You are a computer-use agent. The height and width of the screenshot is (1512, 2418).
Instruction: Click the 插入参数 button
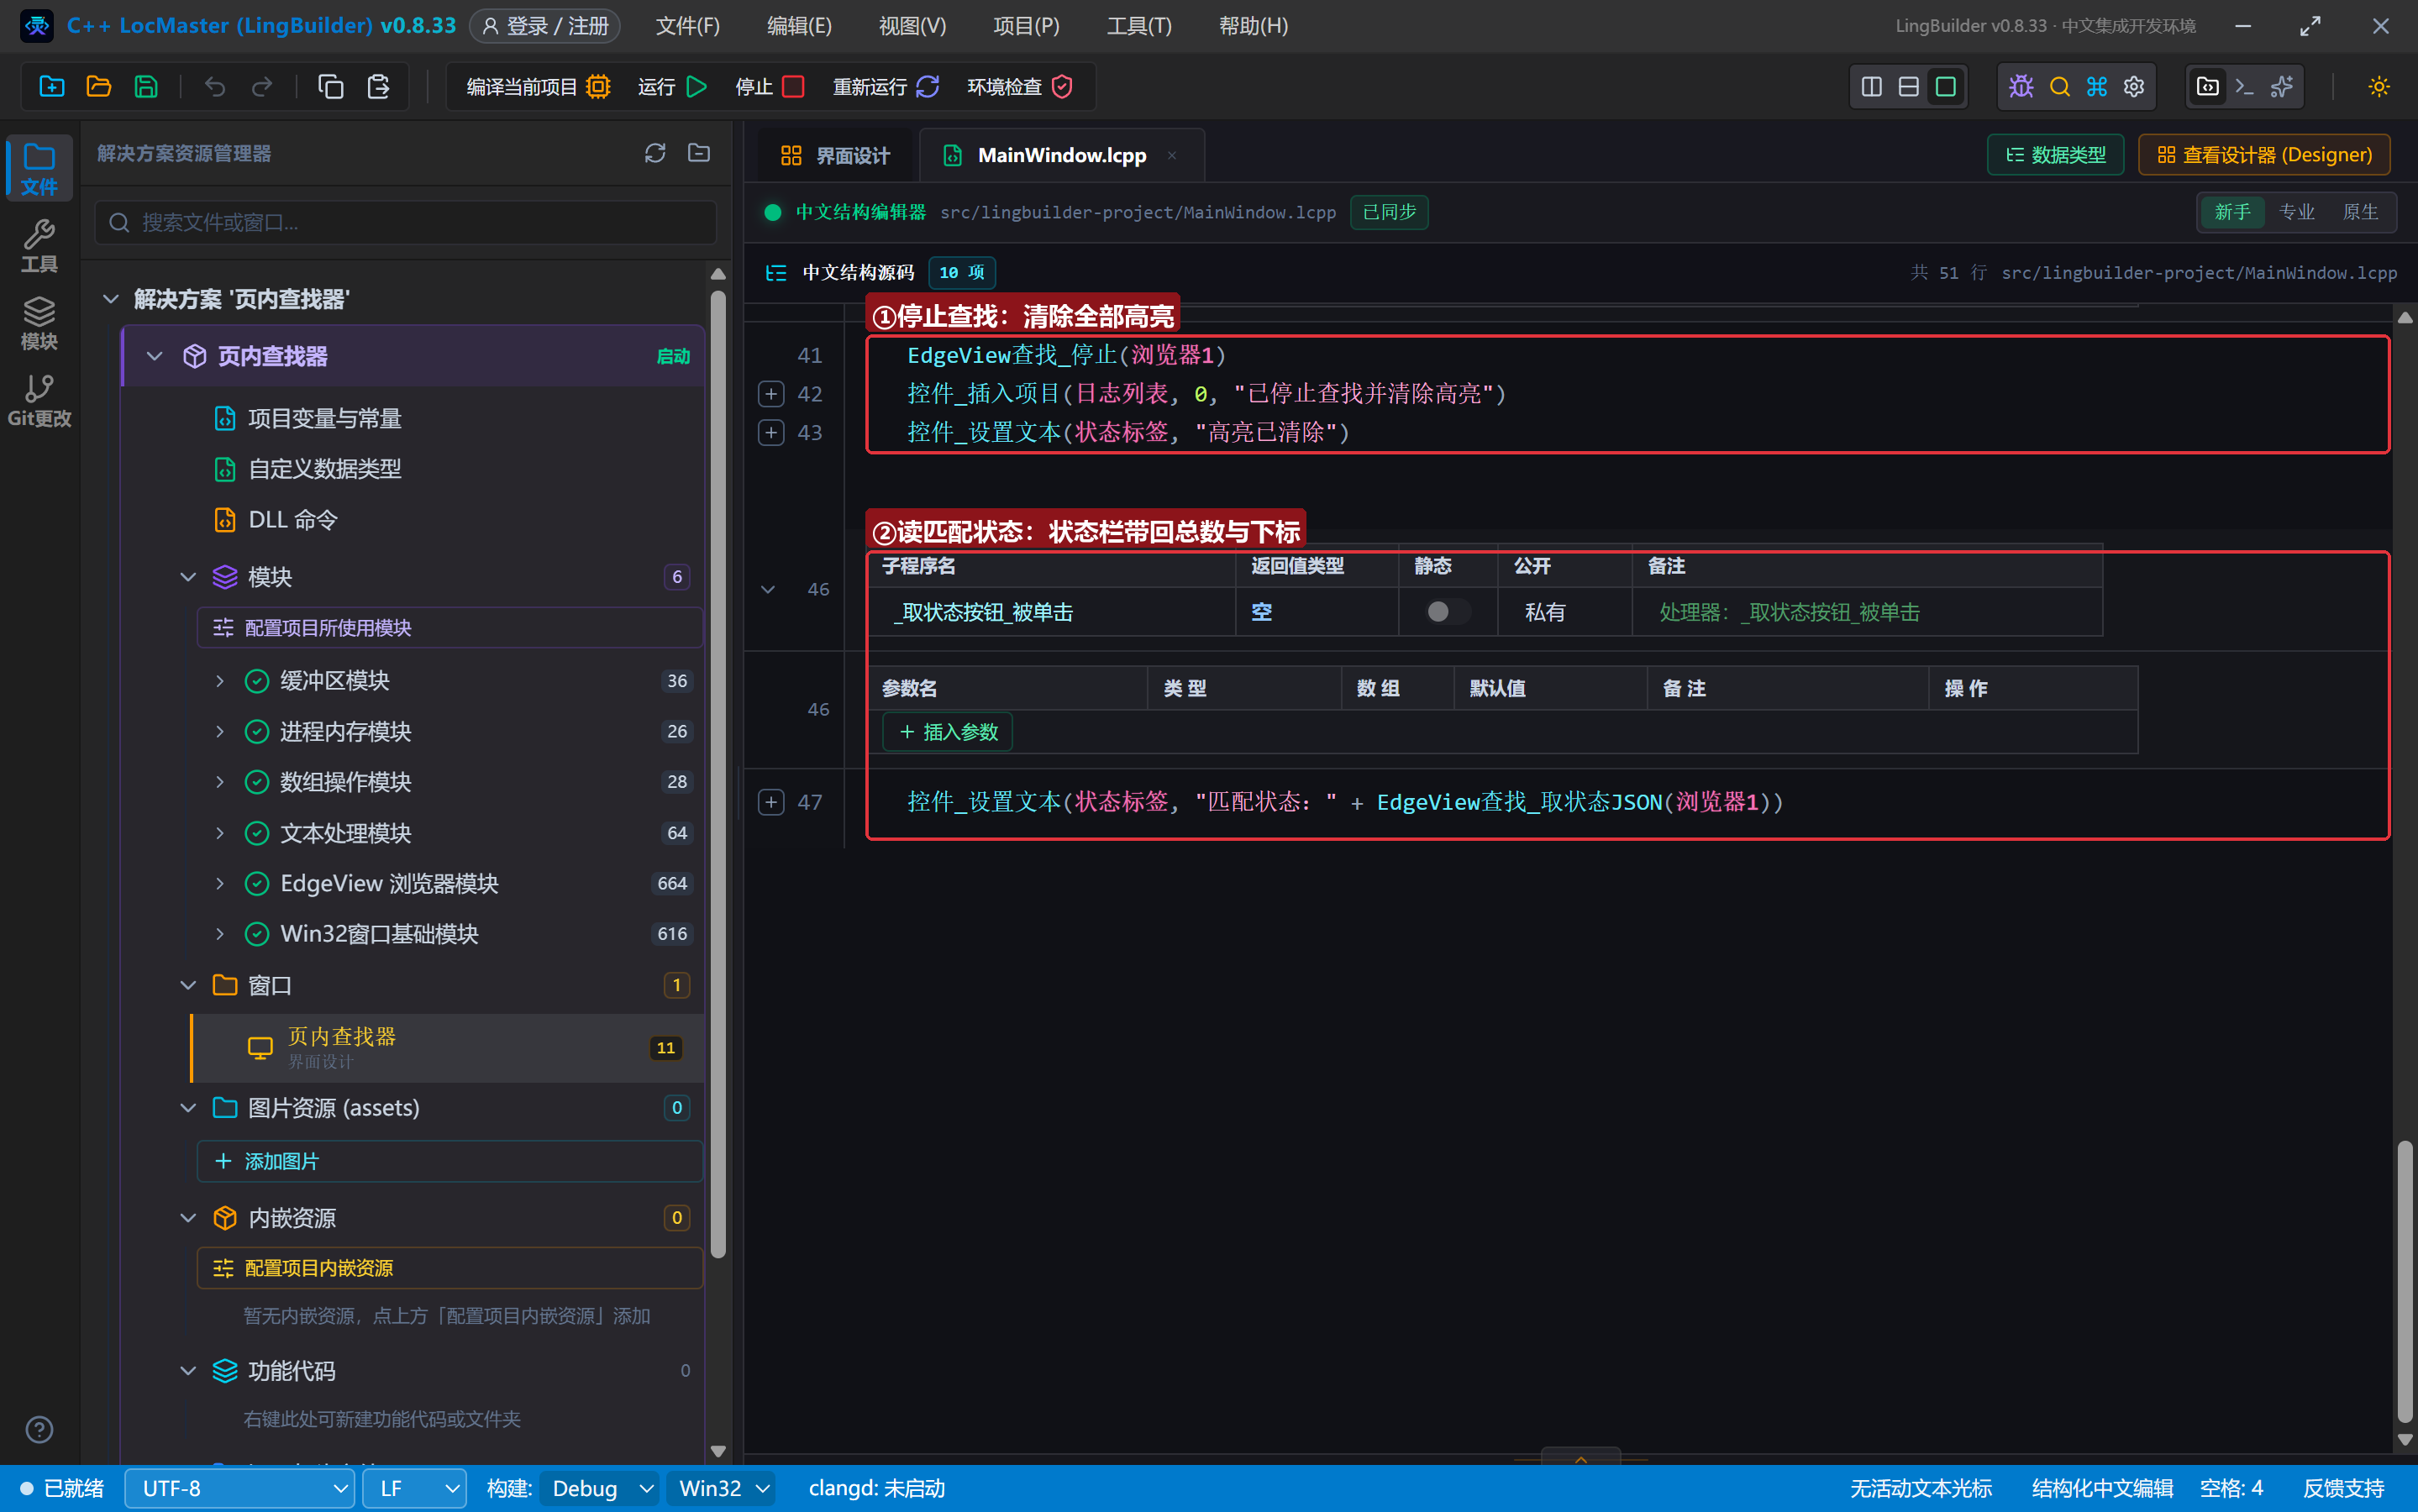(x=947, y=732)
